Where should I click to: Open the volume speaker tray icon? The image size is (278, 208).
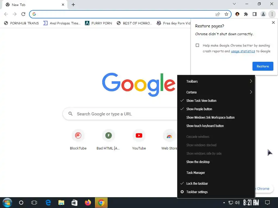click(x=237, y=203)
